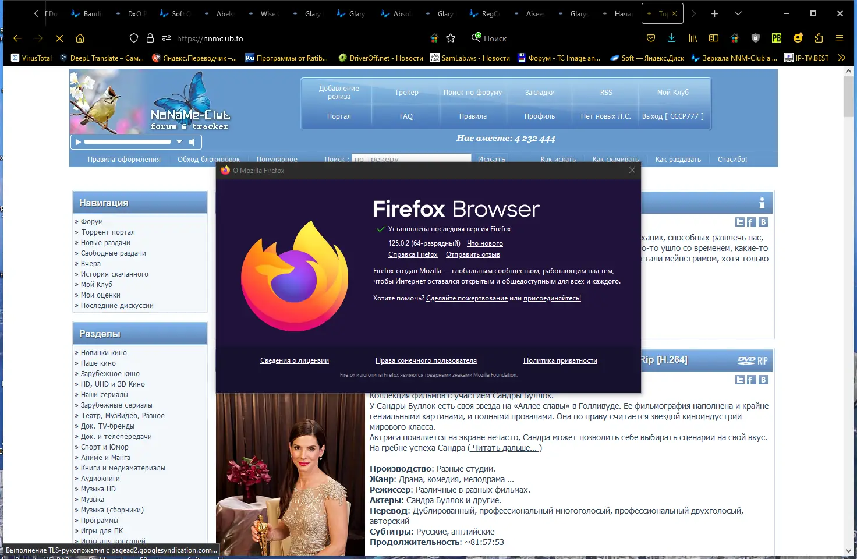Open the tracking protection shield in the address bar
Image resolution: width=857 pixels, height=559 pixels.
pos(134,38)
